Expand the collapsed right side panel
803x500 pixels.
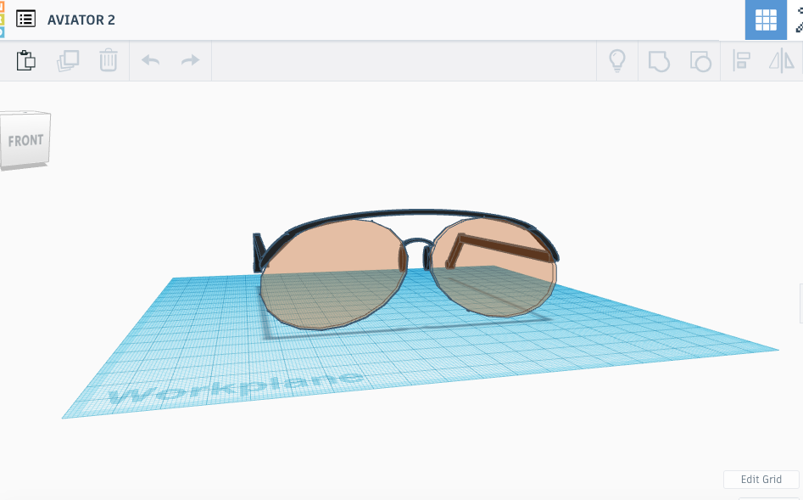pos(800,303)
